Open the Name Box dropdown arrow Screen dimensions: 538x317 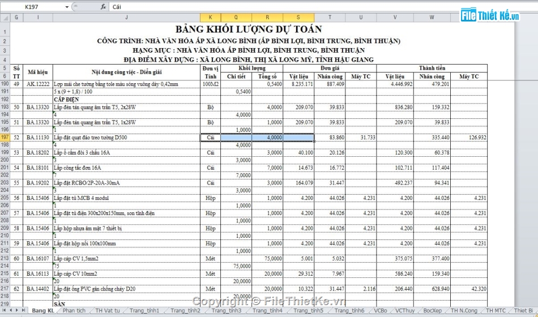67,7
